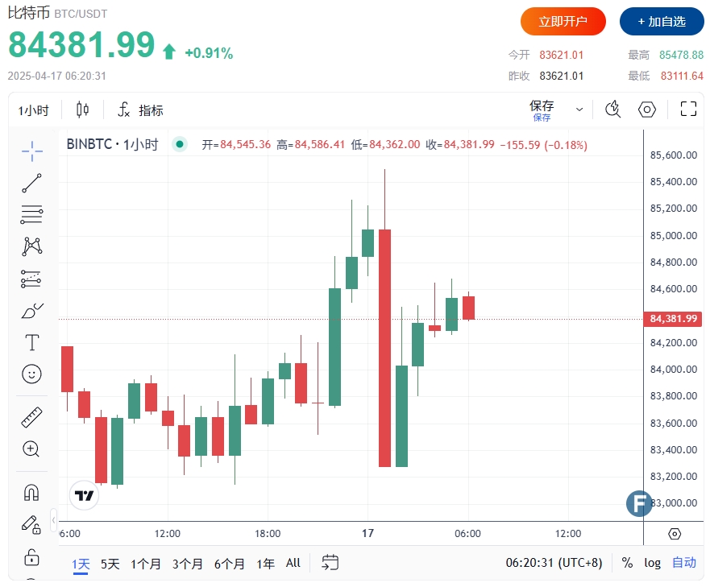
Task: Select the text annotation tool
Action: point(31,342)
